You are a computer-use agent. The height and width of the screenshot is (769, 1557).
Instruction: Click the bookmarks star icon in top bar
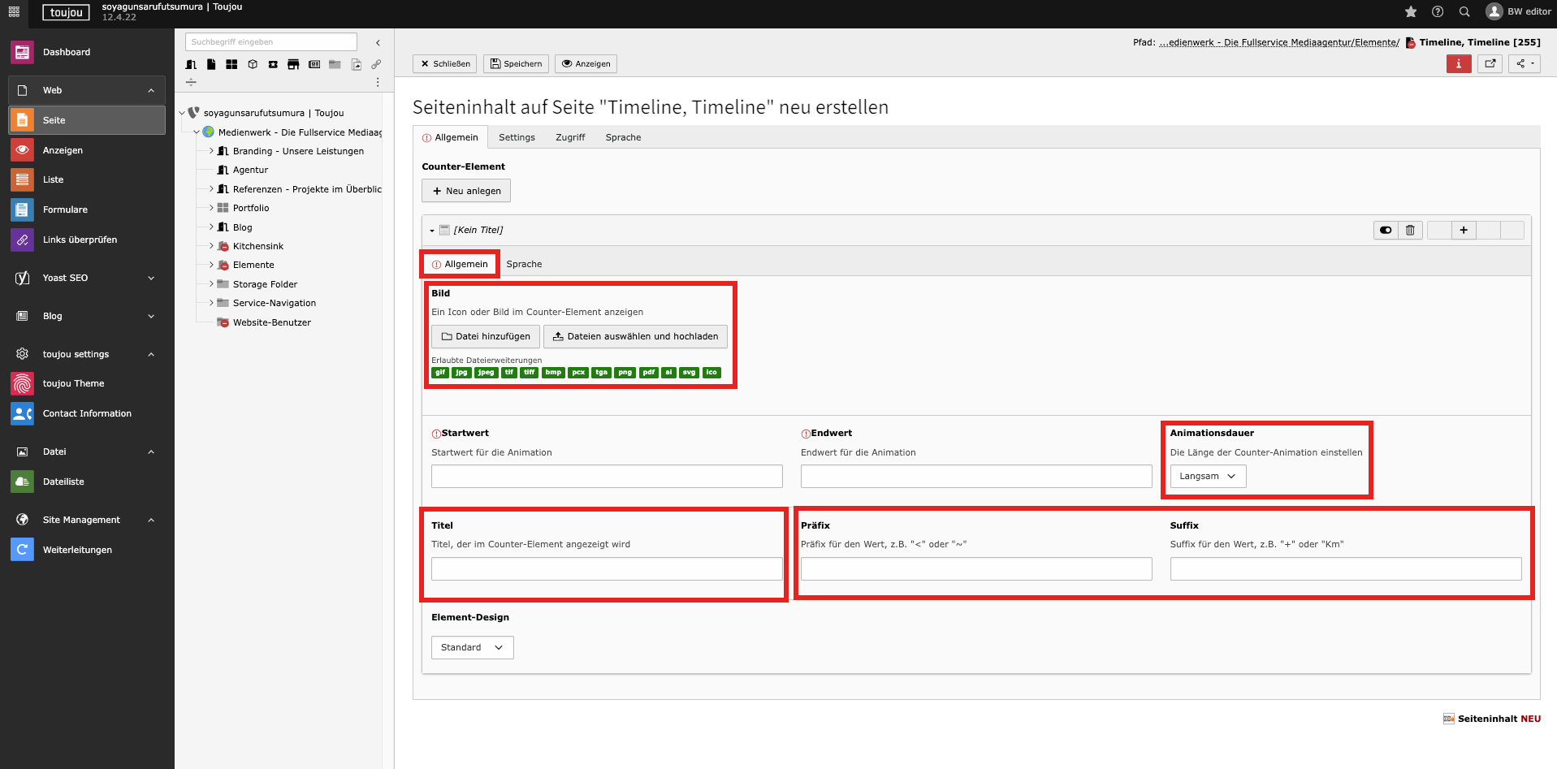click(x=1411, y=11)
